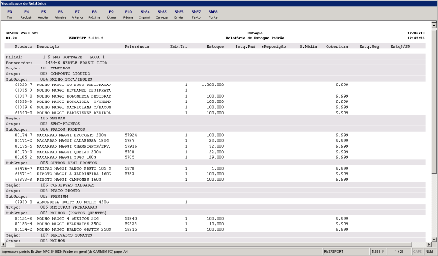Click the S.Média column header
Image resolution: width=438 pixels, height=256 pixels.
click(309, 46)
